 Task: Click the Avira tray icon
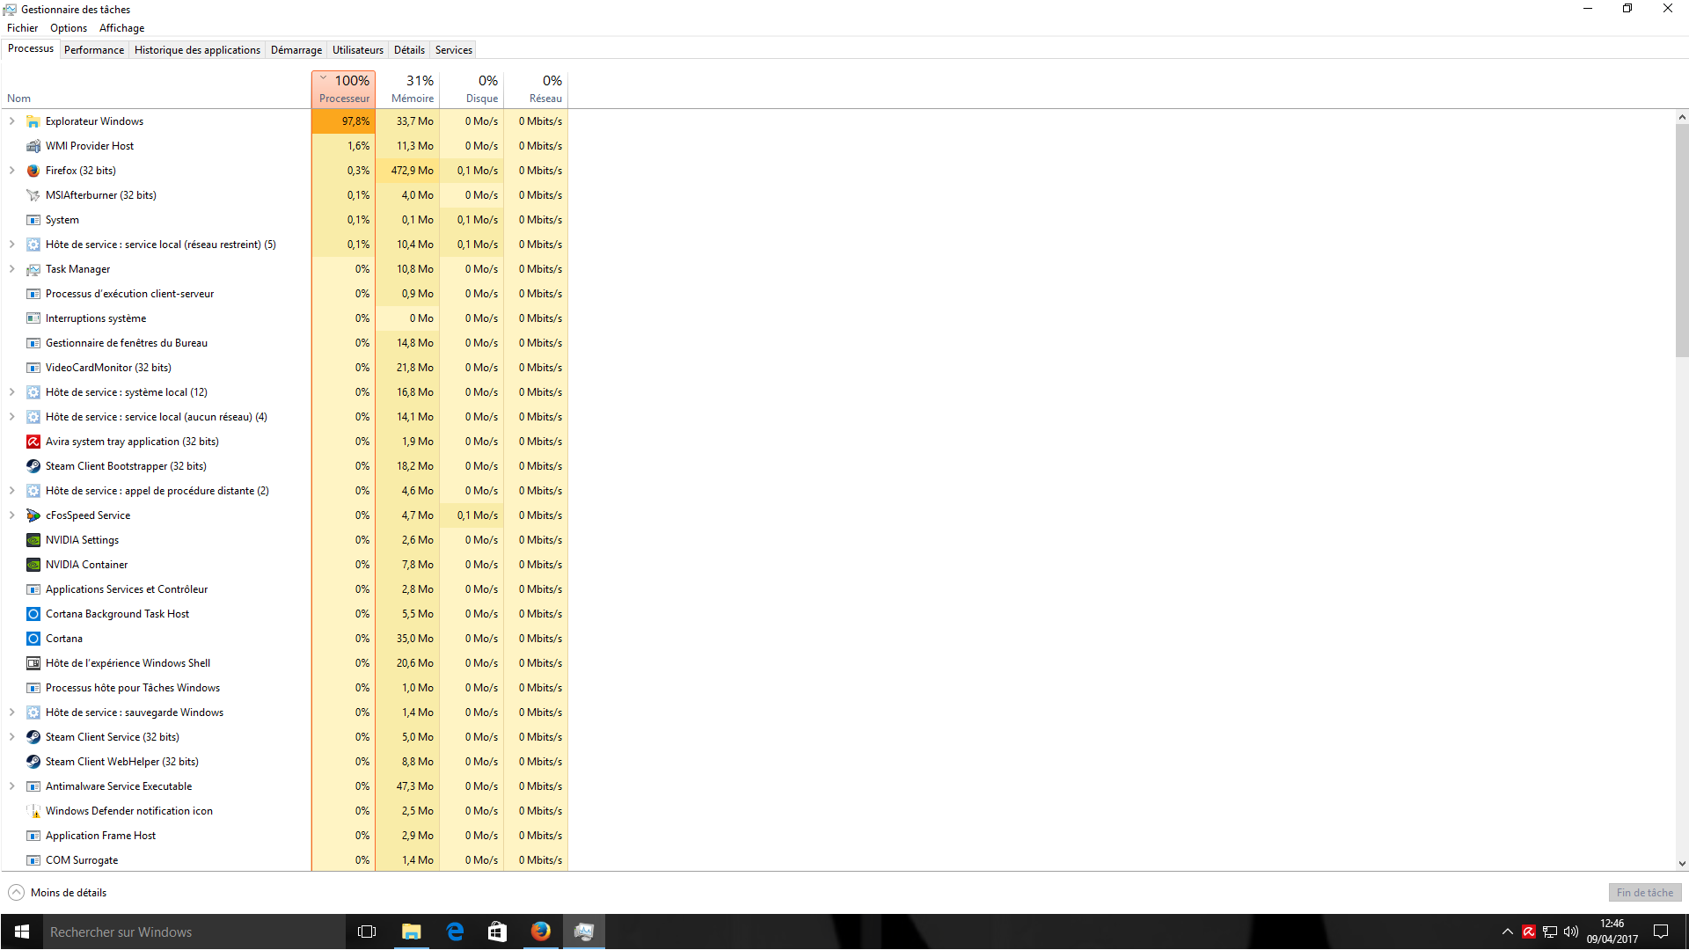pos(1529,932)
